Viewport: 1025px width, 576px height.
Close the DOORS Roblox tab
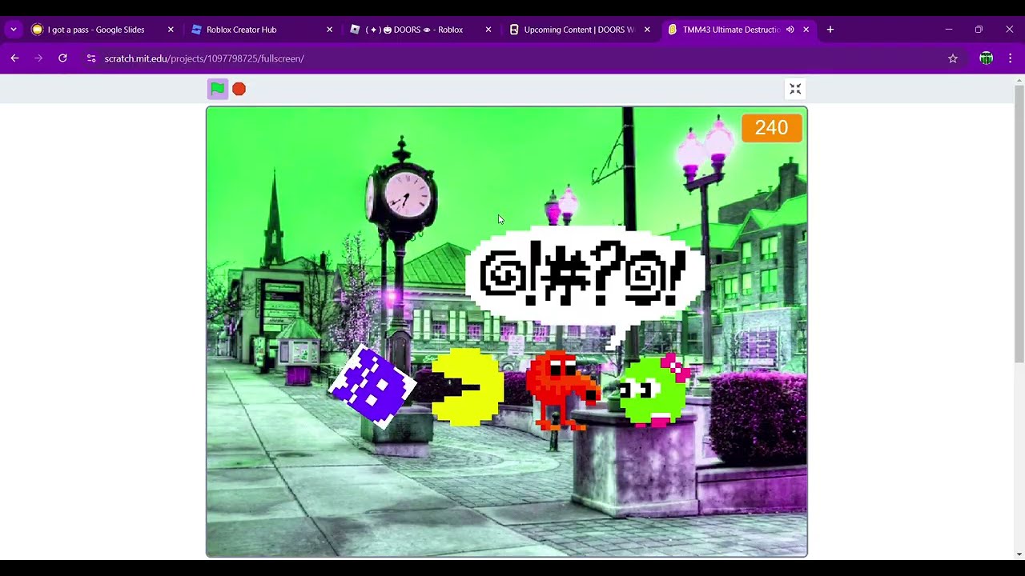pyautogui.click(x=488, y=30)
